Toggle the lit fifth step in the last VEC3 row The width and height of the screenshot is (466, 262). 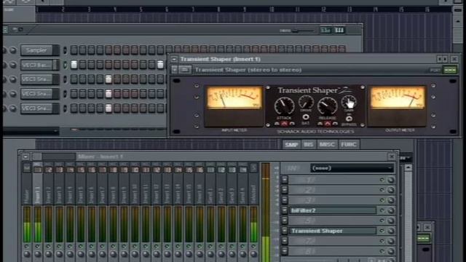coord(108,108)
